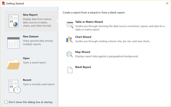Launch the Table or Matrix Wizard icon

[70, 25]
